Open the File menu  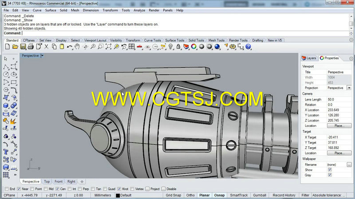point(6,10)
